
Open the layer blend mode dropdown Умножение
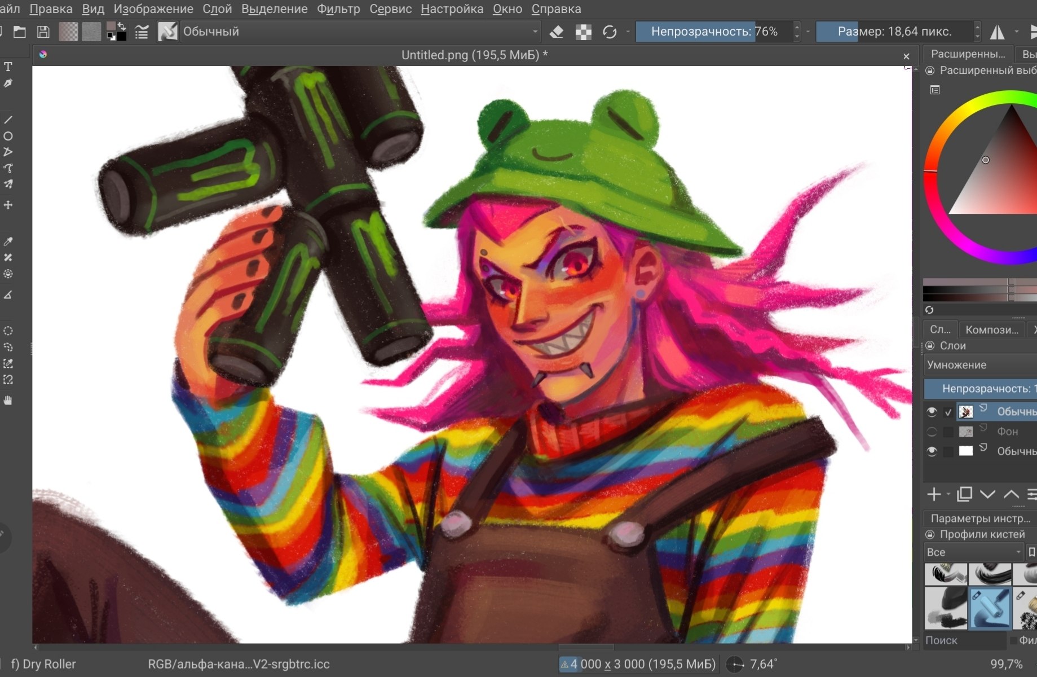point(980,365)
